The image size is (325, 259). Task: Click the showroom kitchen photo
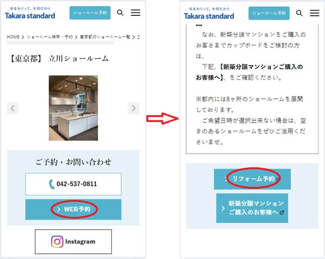(73, 108)
